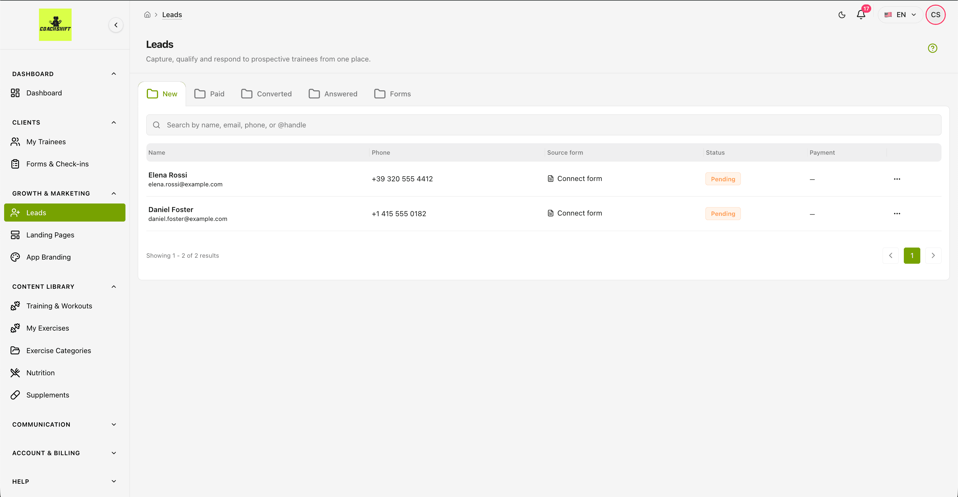958x497 pixels.
Task: Click the Phone column header
Action: 381,152
